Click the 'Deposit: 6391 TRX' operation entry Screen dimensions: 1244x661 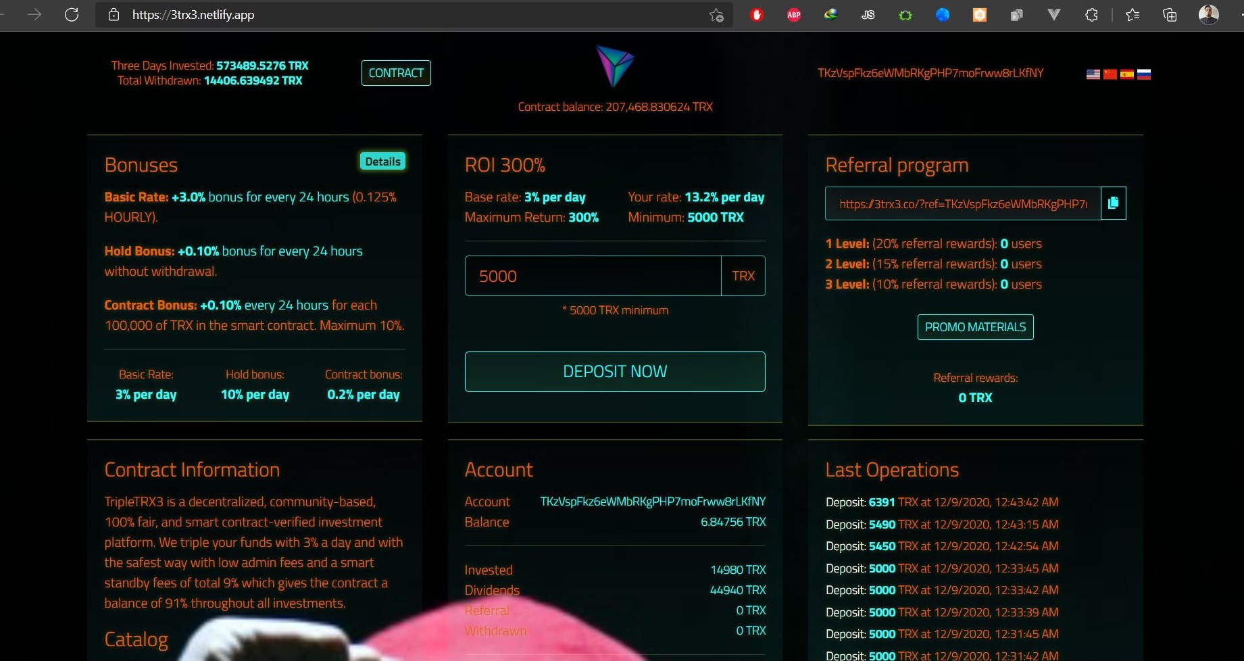pos(942,502)
